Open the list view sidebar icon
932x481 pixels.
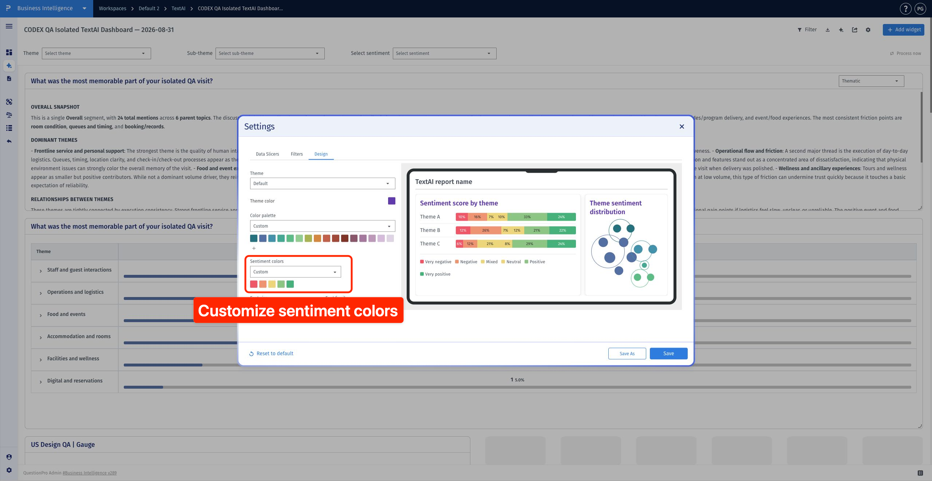pos(9,128)
